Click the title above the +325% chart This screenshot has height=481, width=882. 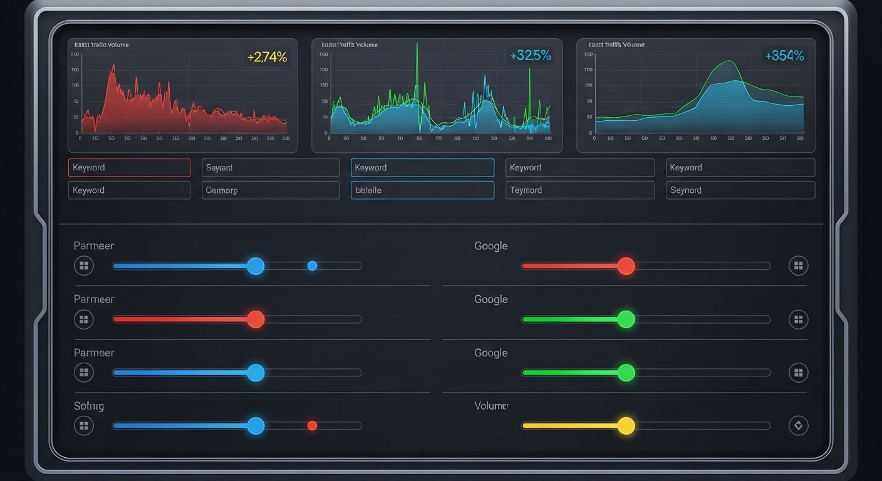click(x=350, y=45)
